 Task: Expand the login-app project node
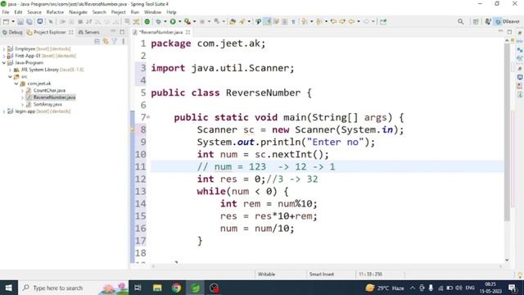[x=4, y=111]
